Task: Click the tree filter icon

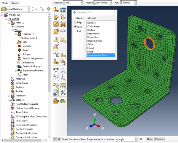Action: pyautogui.click(x=42, y=9)
